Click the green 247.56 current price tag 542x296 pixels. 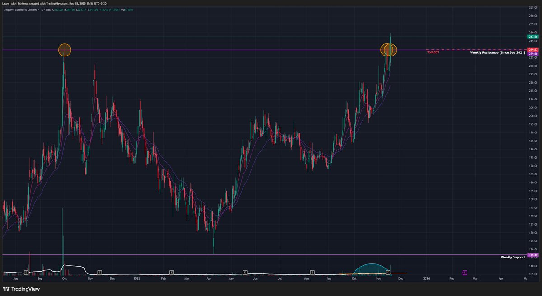coord(533,37)
